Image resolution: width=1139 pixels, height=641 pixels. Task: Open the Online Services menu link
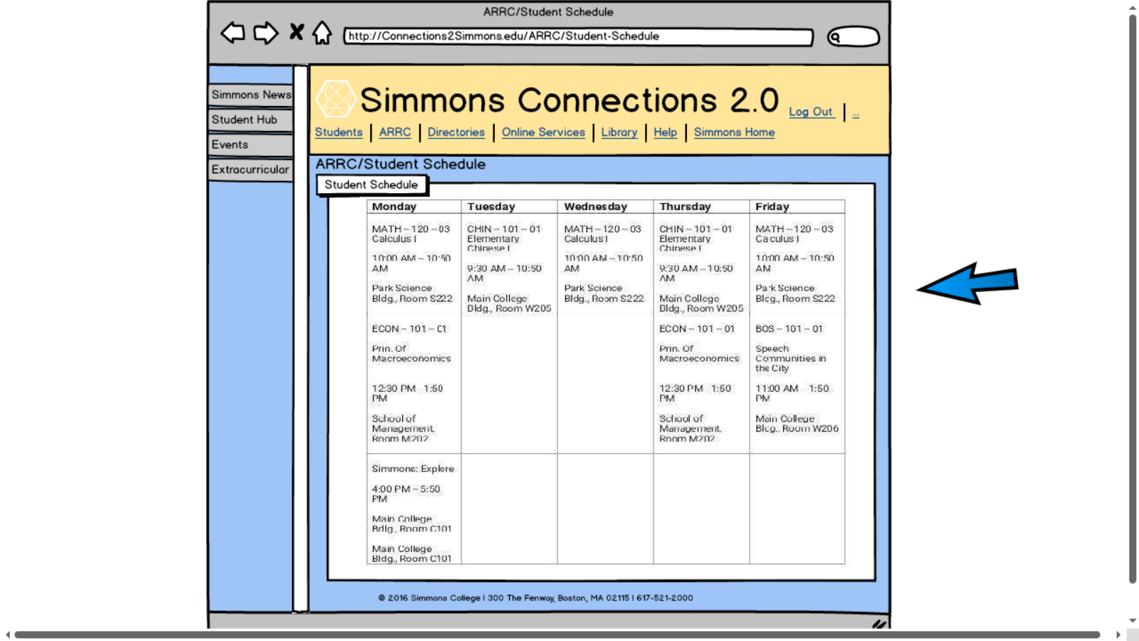543,132
